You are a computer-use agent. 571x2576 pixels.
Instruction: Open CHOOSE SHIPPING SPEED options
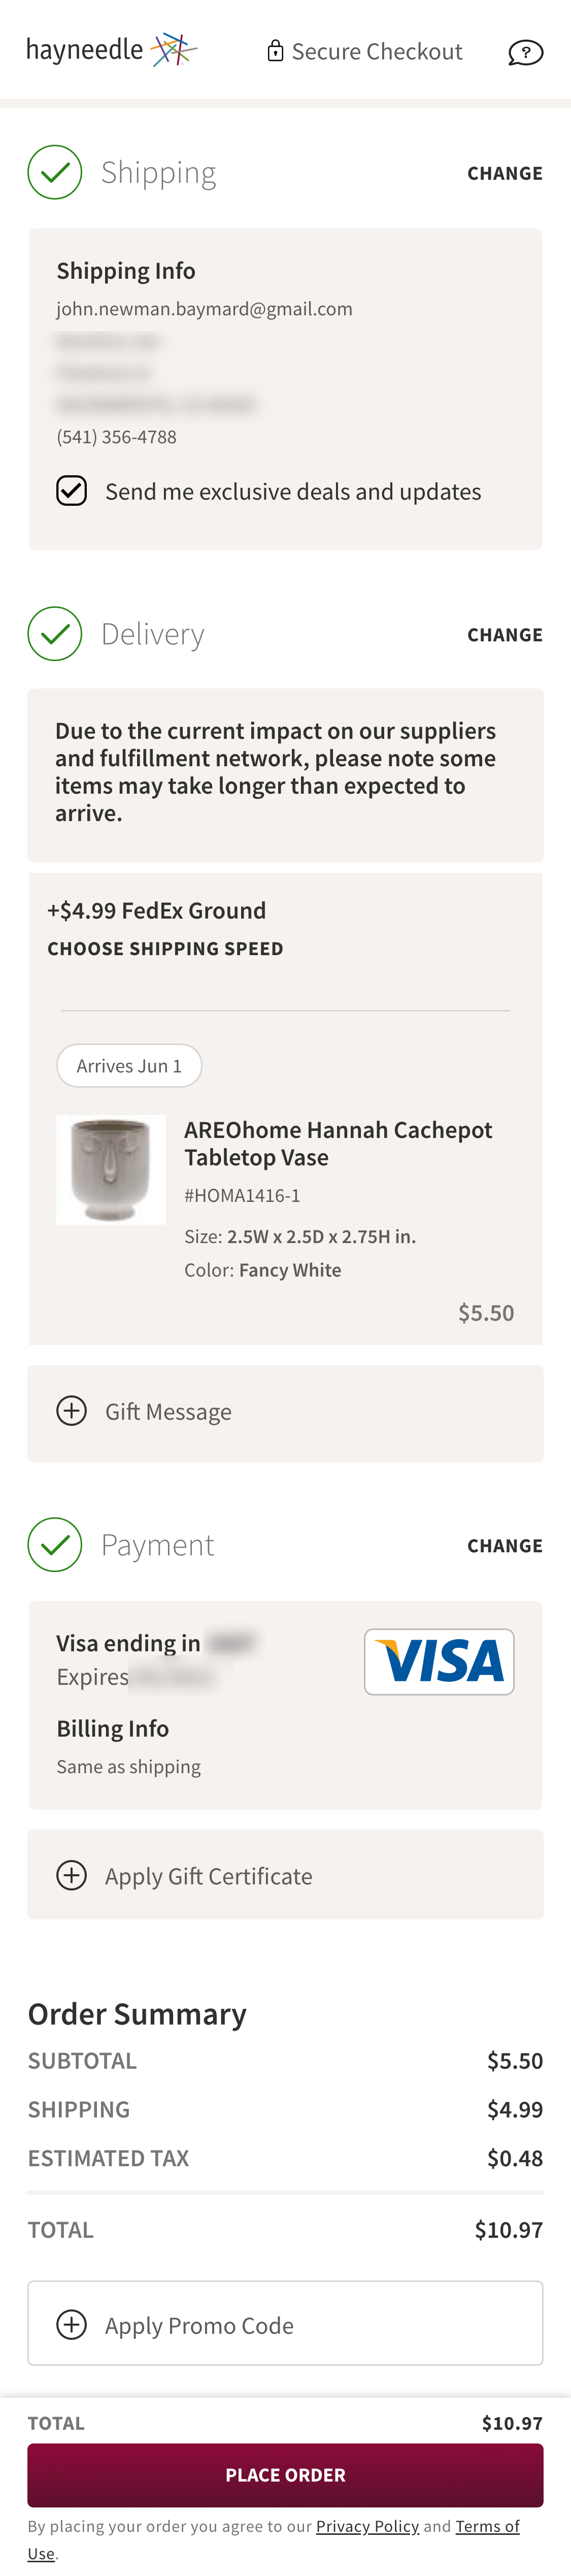(165, 948)
